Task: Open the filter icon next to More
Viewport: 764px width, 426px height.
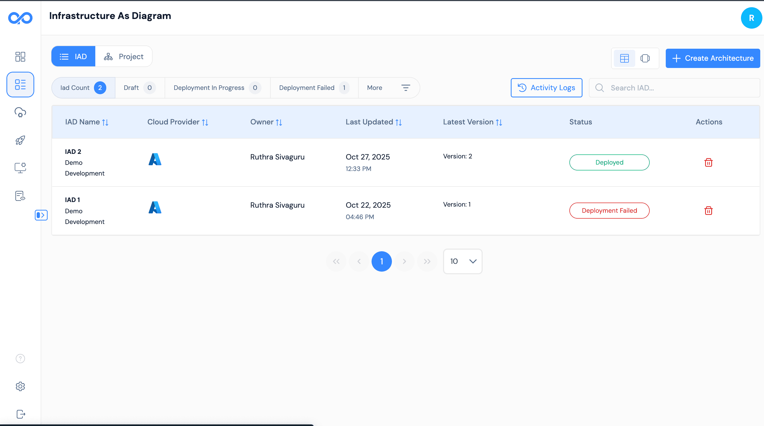Action: 406,88
